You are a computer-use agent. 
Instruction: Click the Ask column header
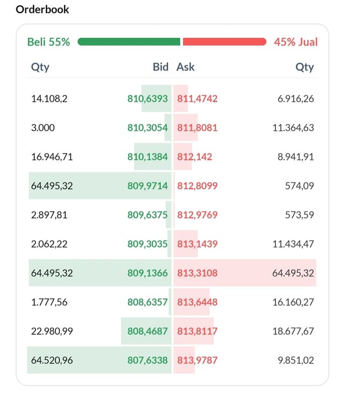point(185,67)
